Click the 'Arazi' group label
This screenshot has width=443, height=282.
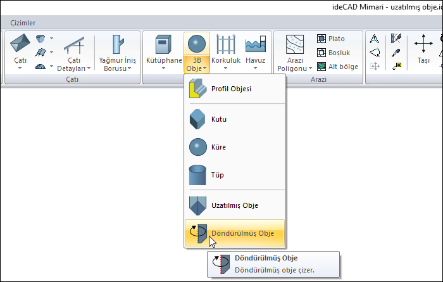tap(318, 79)
